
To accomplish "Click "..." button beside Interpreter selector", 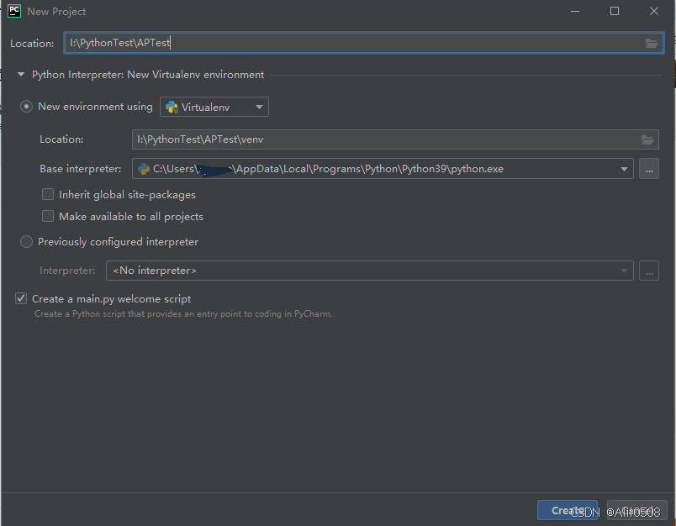I will (x=648, y=270).
